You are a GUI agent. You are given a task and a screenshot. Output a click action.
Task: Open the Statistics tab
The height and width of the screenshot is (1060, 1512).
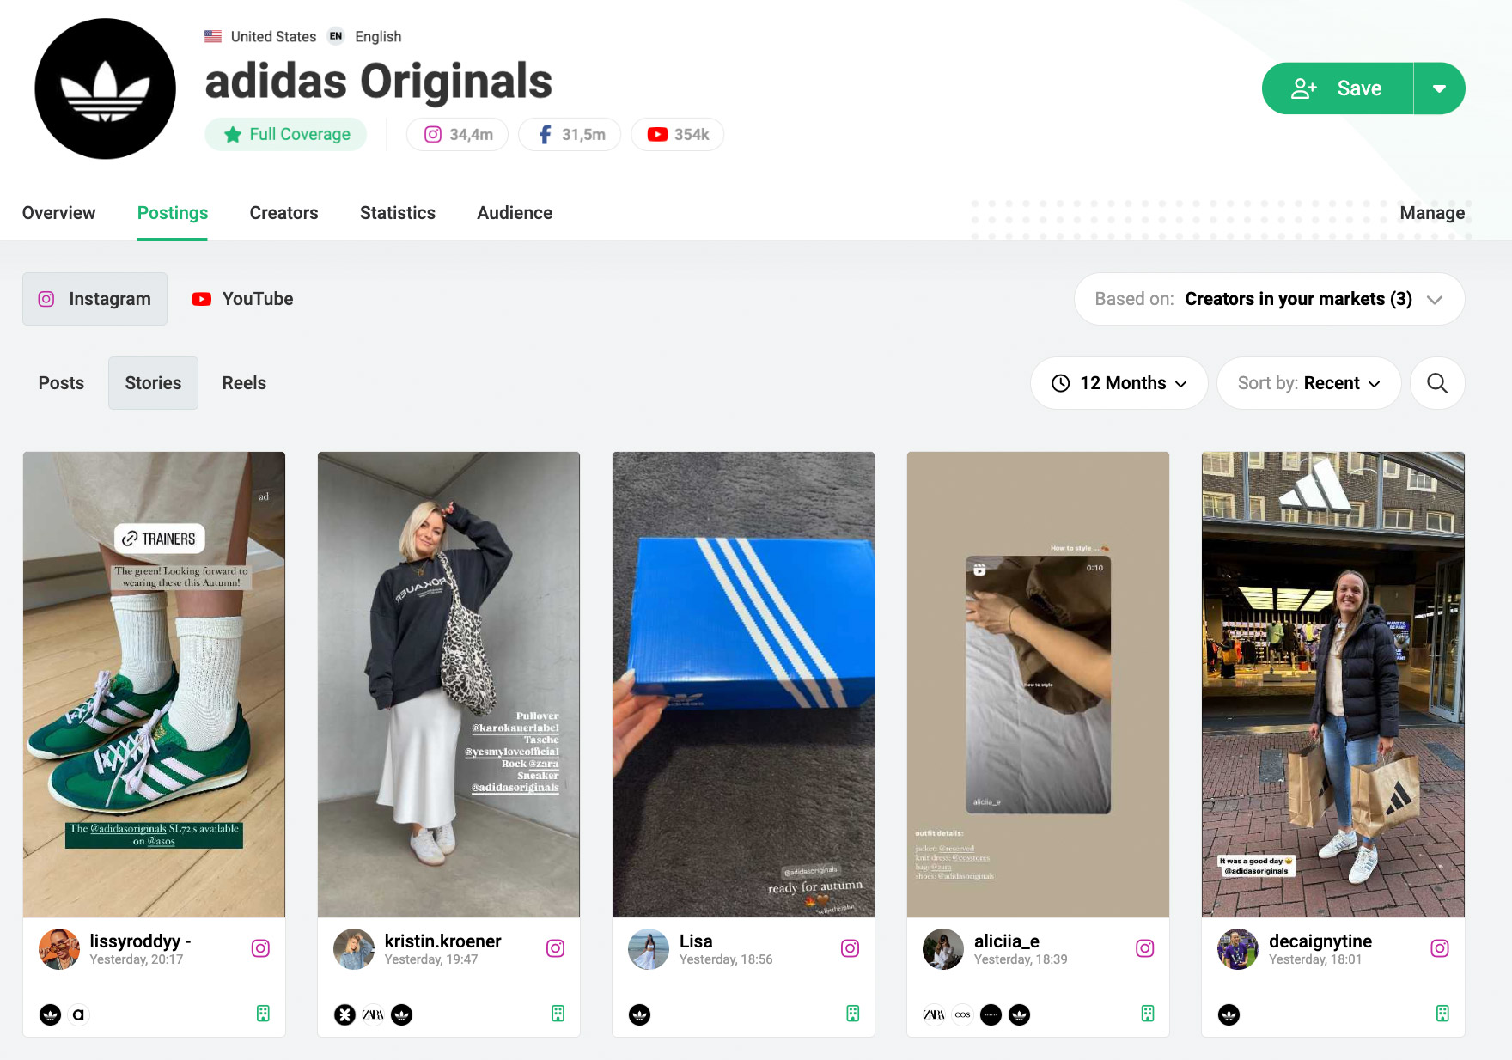[x=397, y=213]
